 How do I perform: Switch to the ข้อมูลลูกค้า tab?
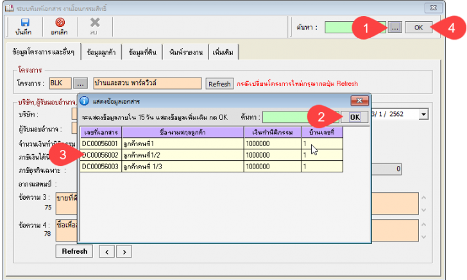pos(102,53)
